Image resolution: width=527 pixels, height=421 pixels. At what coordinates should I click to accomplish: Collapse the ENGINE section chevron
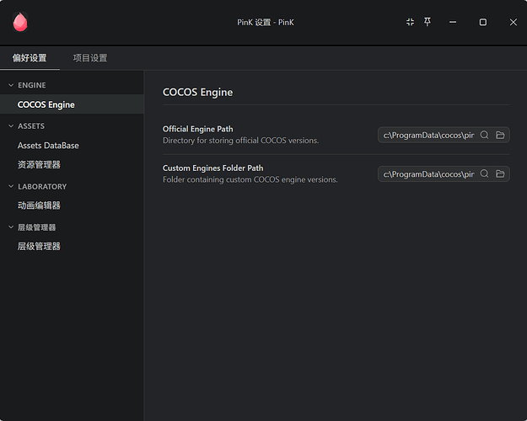(x=11, y=85)
